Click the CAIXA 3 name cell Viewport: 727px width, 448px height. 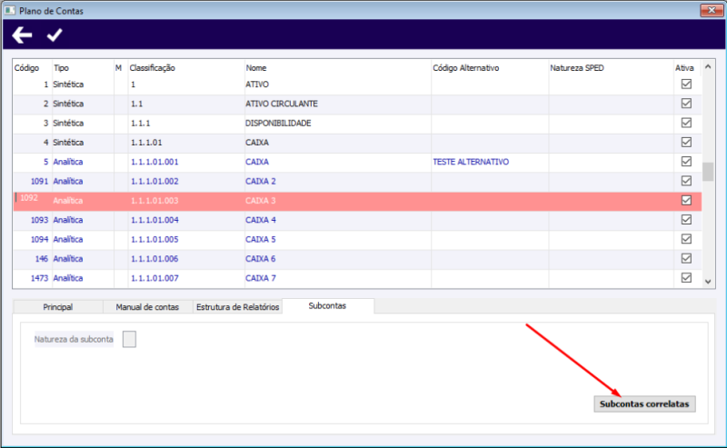(x=261, y=201)
